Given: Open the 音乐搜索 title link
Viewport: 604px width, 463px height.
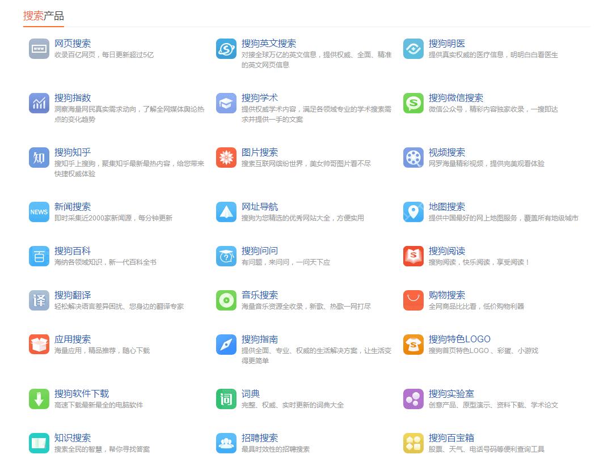Looking at the screenshot, I should click(260, 295).
